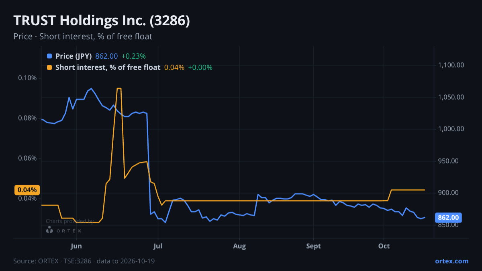Screen dimensions: 482x271
Task: Click the Sept x-axis label
Action: pyautogui.click(x=313, y=246)
